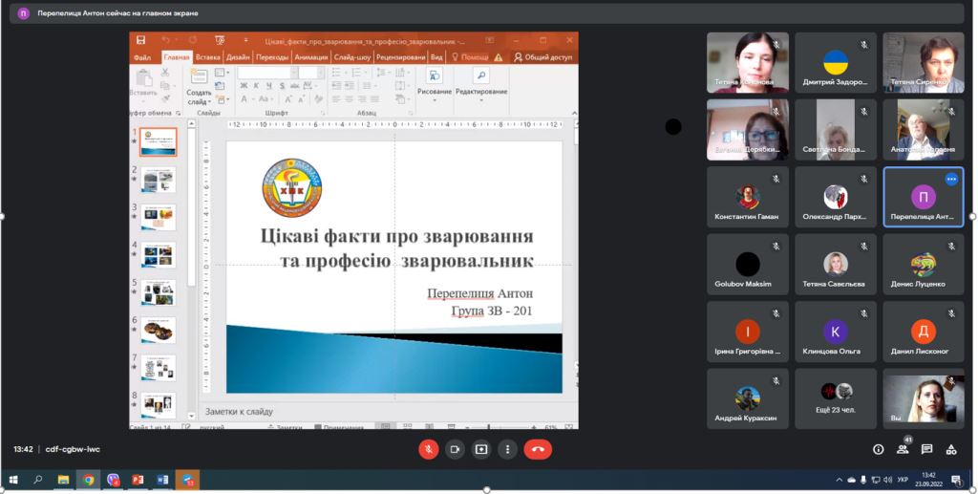Toggle the camera button in call bar
This screenshot has width=978, height=494.
(455, 449)
